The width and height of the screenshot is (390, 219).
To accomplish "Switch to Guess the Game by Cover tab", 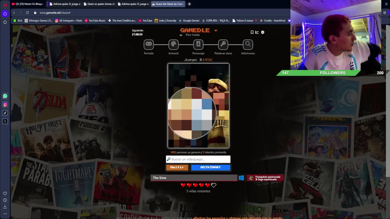I will click(167, 4).
